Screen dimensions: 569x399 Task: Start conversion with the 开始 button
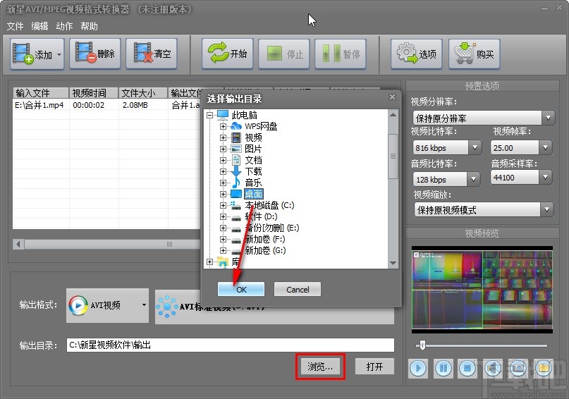227,54
